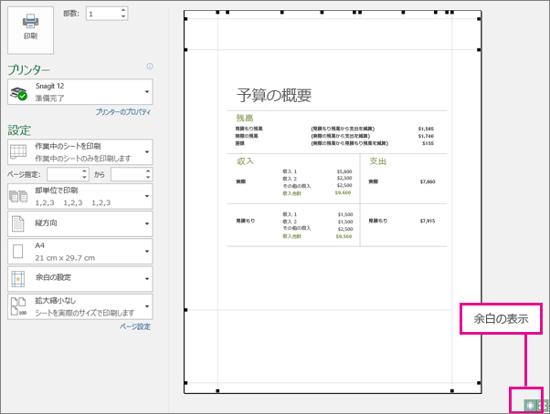The height and width of the screenshot is (414, 550).
Task: Click the $1,585 value in the preview
Action: tap(426, 129)
